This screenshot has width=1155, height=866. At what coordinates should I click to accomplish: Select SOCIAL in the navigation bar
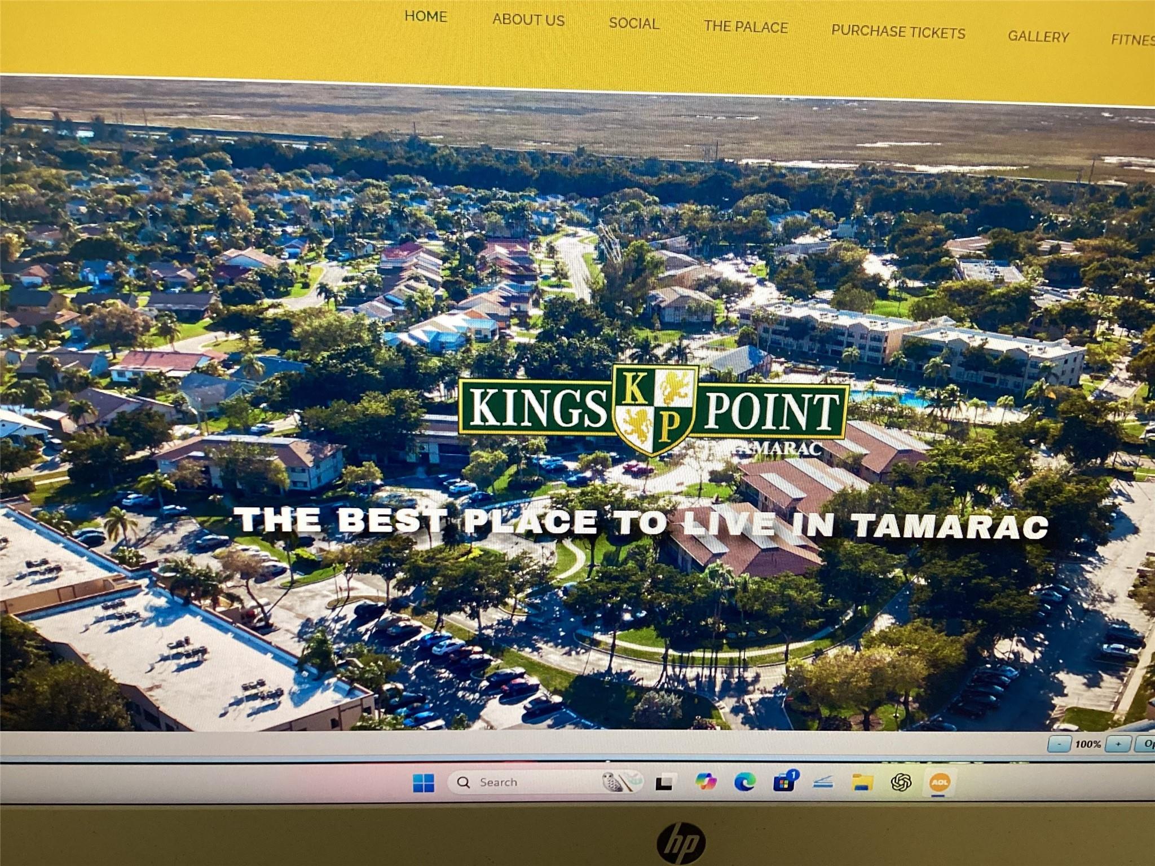point(634,24)
